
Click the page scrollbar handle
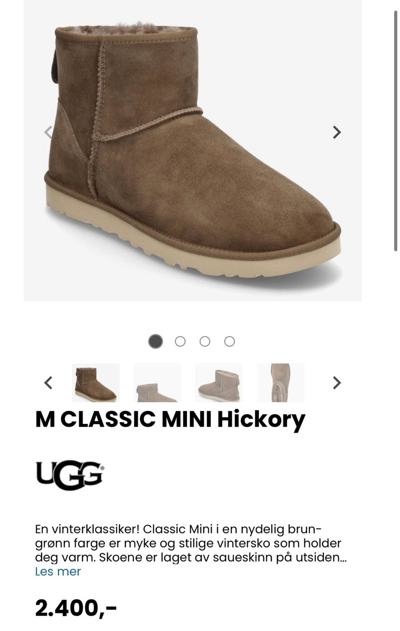click(x=395, y=131)
